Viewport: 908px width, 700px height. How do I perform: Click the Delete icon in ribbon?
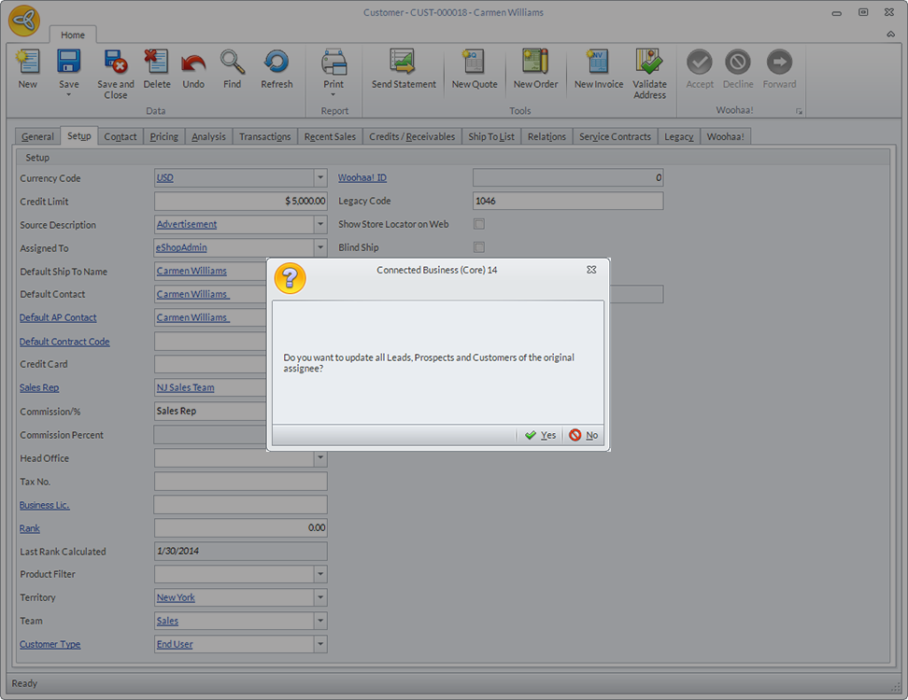pyautogui.click(x=157, y=63)
